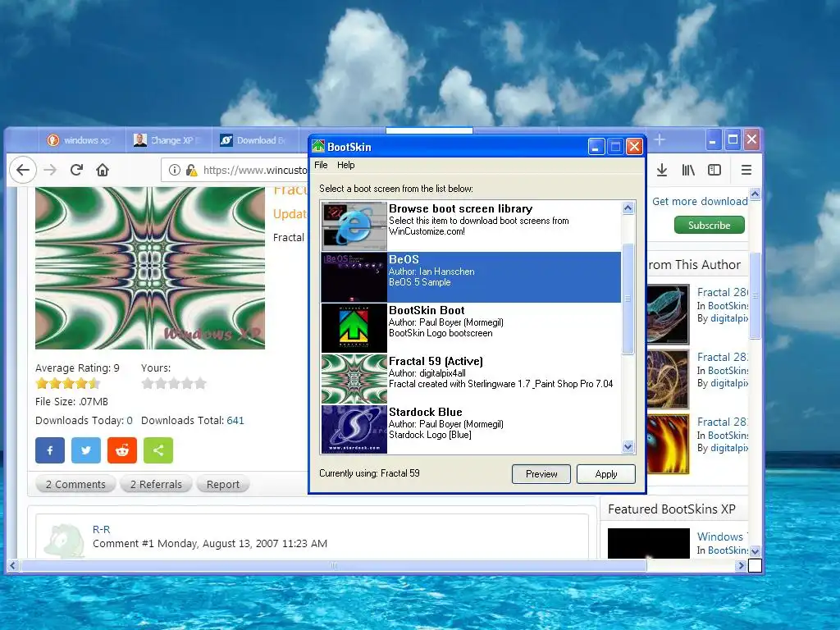Click the page vertical scroll up arrow

coord(755,194)
